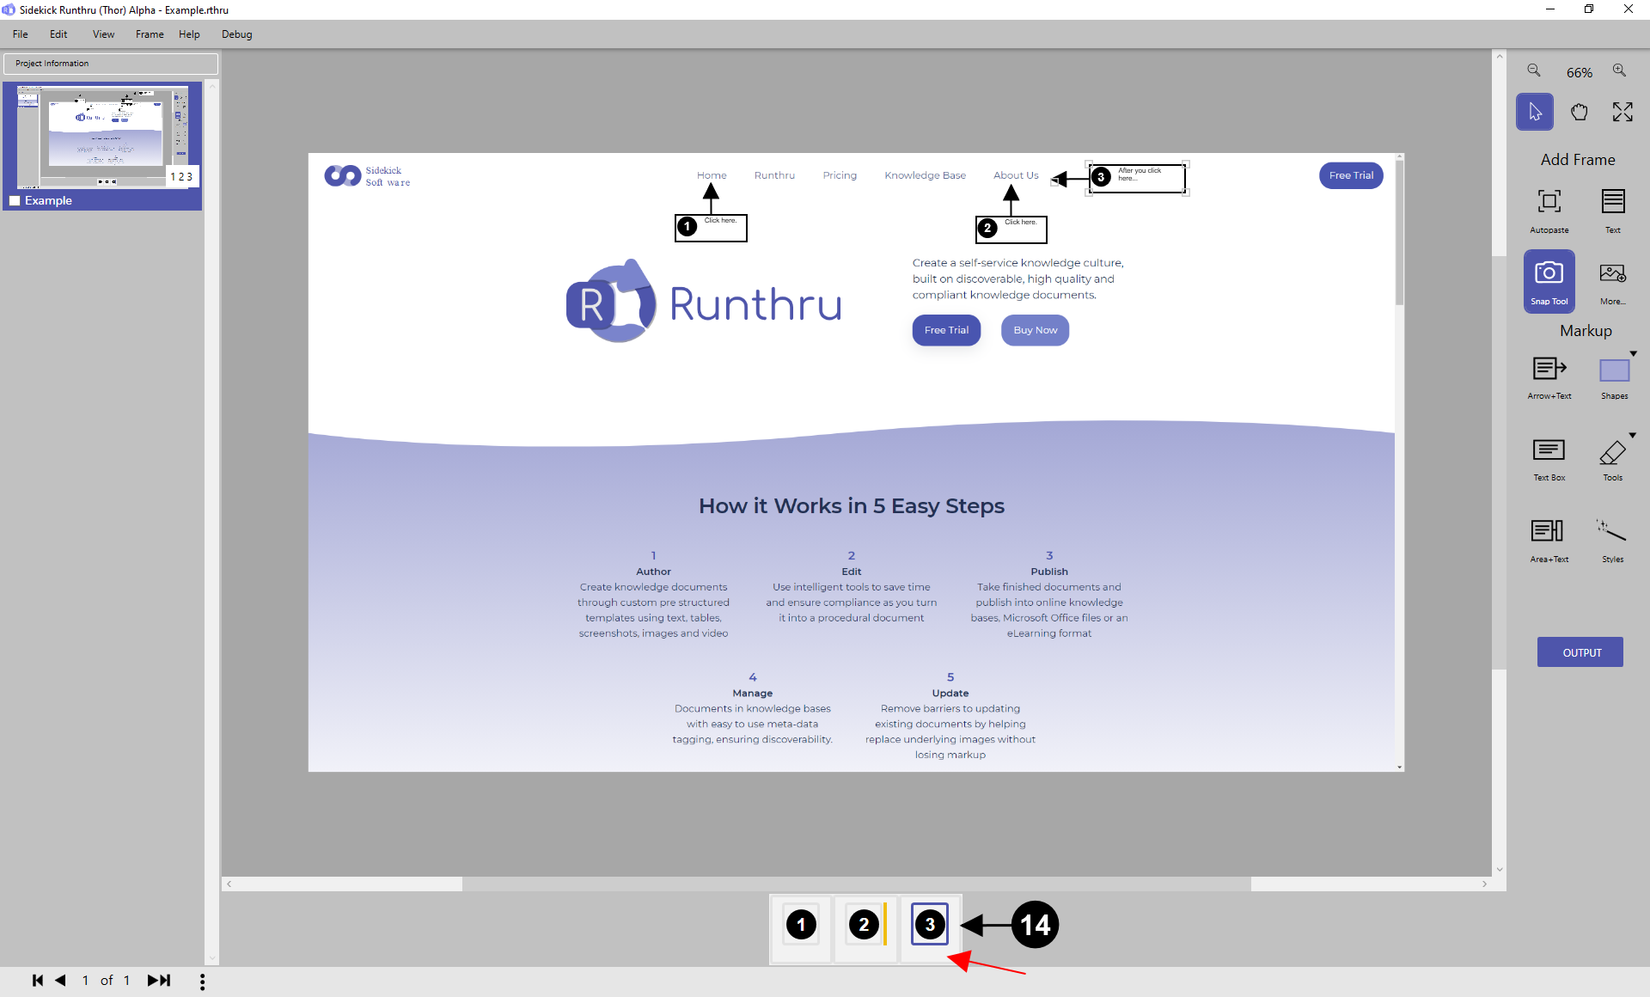Click the zoom in magnifier icon
The image size is (1650, 997).
(x=1619, y=71)
